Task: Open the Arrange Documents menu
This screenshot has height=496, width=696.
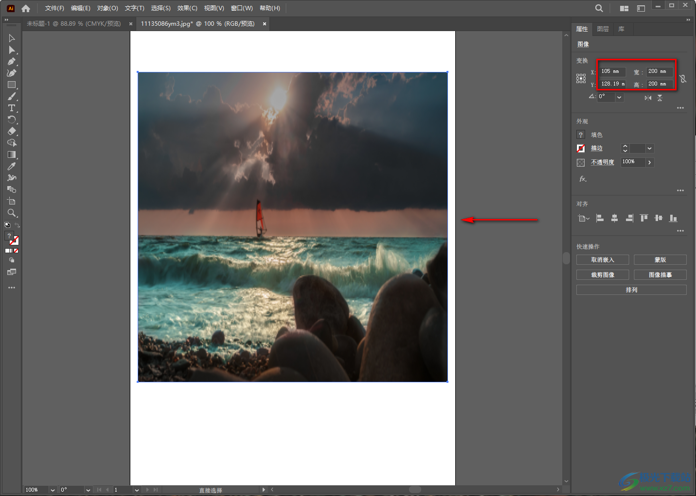Action: (x=624, y=8)
